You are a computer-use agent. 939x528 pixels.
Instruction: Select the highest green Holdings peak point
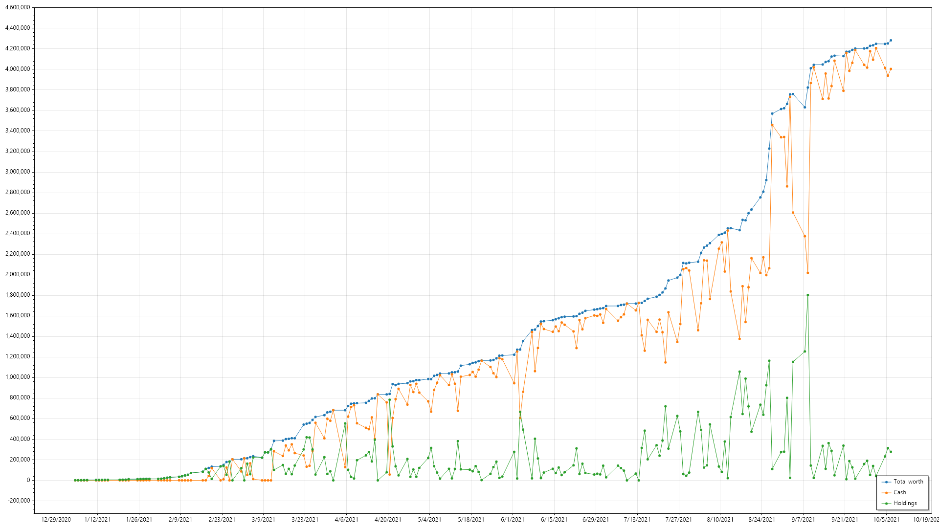807,295
